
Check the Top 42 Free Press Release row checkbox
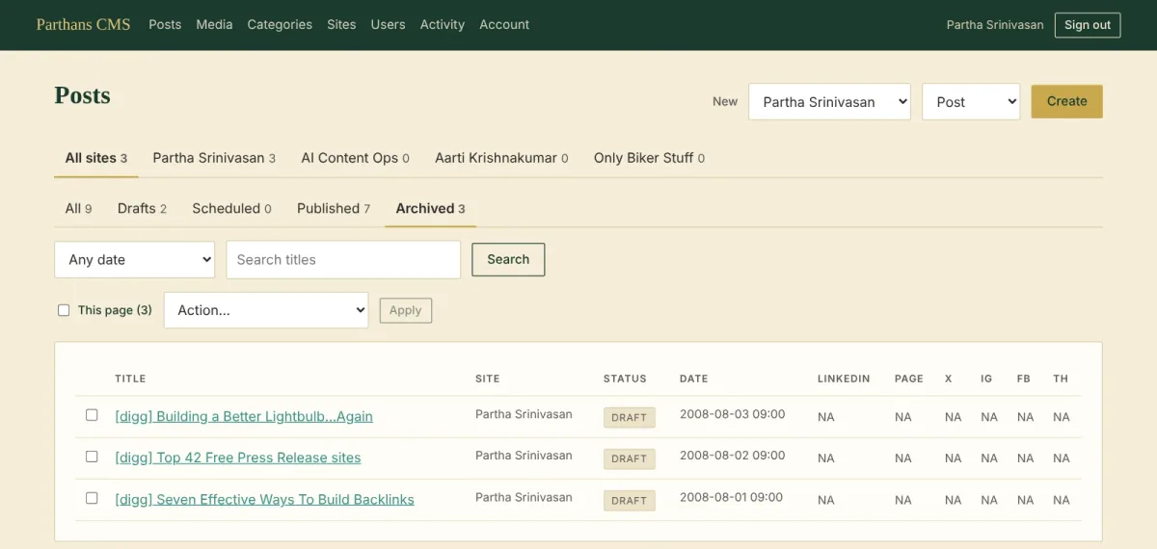tap(92, 457)
